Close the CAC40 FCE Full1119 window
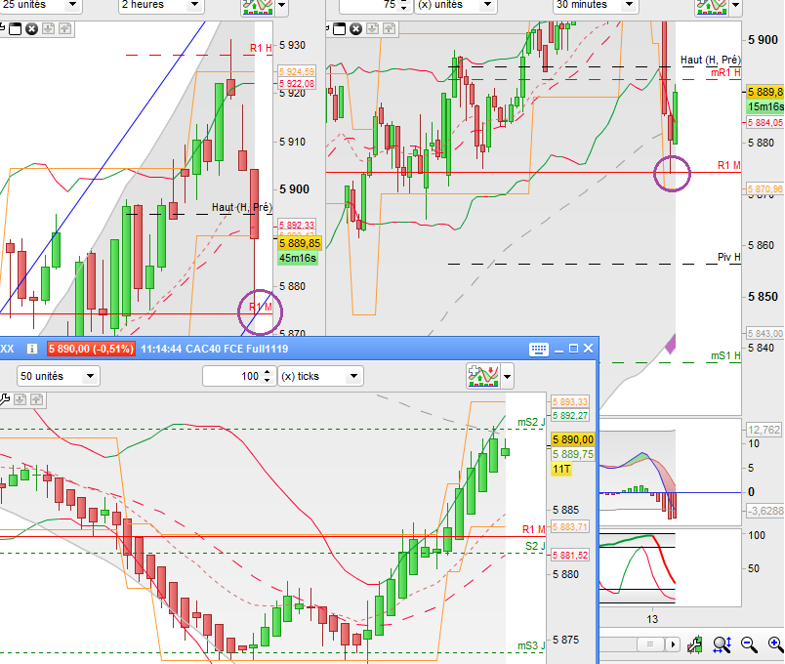The width and height of the screenshot is (785, 664). tap(588, 349)
